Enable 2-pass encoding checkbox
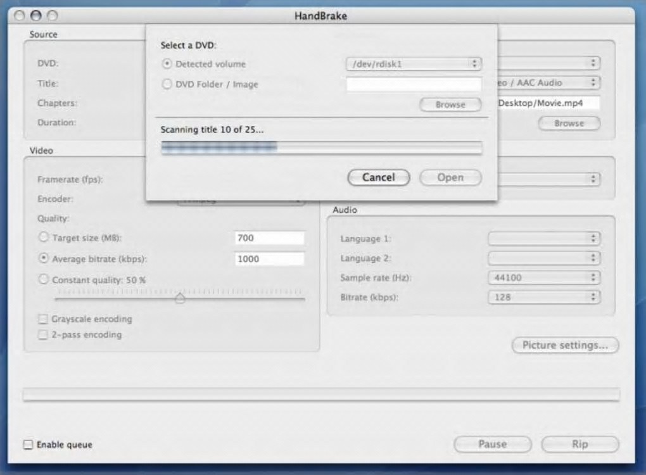 tap(43, 334)
